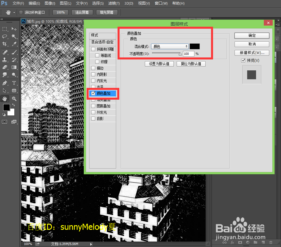Enable 滚动所有窗口 checkbox
The height and width of the screenshot is (247, 281).
pyautogui.click(x=21, y=12)
